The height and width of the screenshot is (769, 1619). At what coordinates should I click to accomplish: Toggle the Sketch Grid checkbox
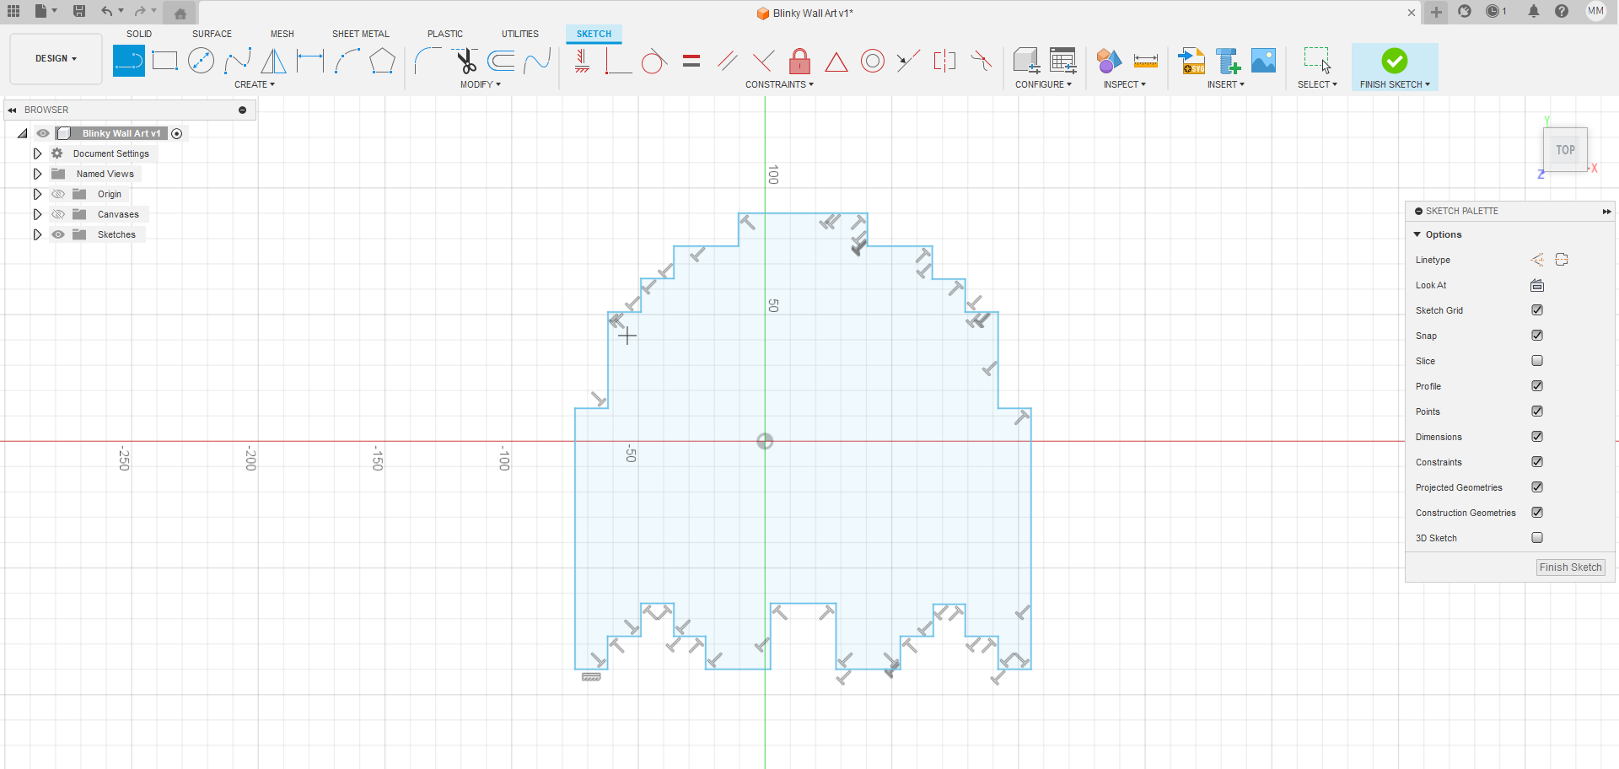(x=1537, y=310)
